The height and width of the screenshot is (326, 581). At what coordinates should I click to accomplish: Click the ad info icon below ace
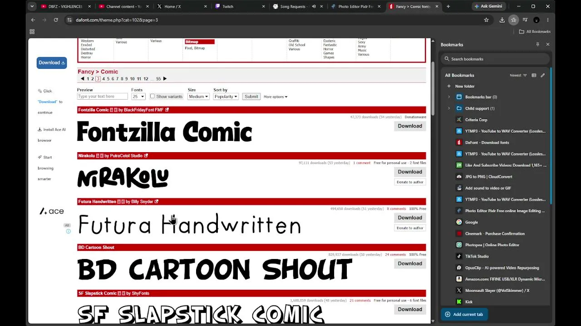pyautogui.click(x=68, y=231)
